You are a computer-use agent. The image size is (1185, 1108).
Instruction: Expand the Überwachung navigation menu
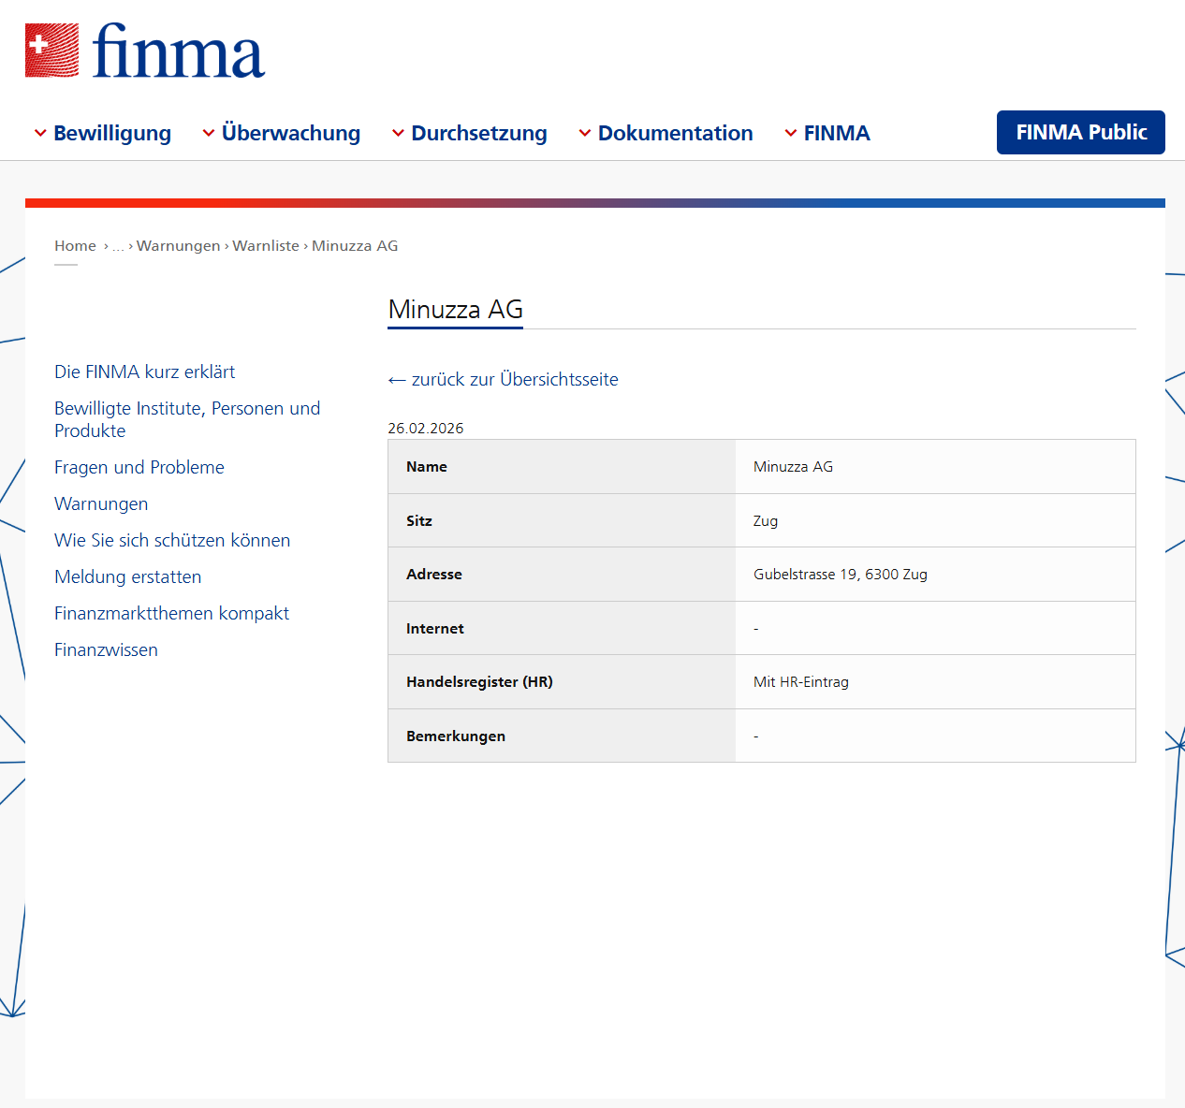pos(282,133)
